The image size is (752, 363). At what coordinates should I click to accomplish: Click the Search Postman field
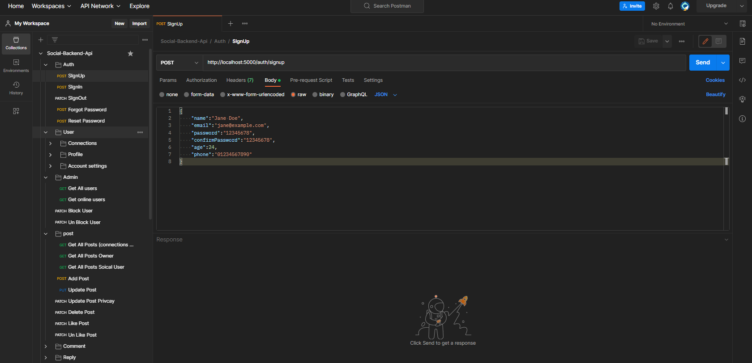point(387,6)
